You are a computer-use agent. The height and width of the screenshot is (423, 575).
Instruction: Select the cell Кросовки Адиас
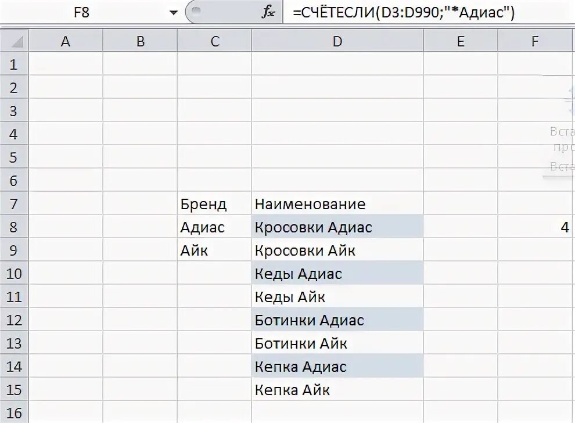[x=337, y=227]
